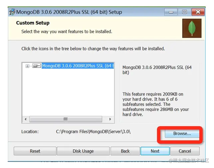Click the horizontal scrollbar thumb in the tree
The image size is (214, 168).
(66, 119)
